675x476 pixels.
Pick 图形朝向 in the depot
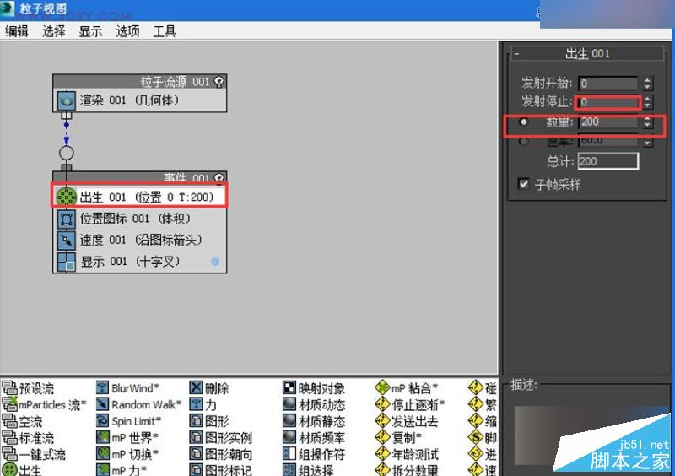coord(221,454)
